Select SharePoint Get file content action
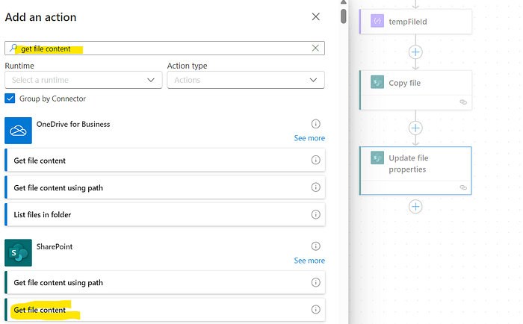 pos(165,310)
